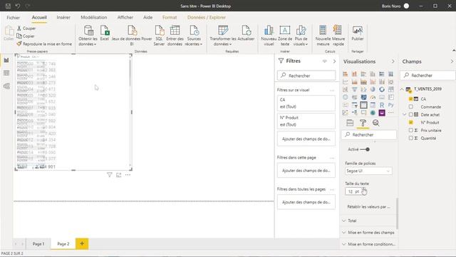This screenshot has height=257, width=456.
Task: Check the Commande field checkbox
Action: click(x=410, y=107)
